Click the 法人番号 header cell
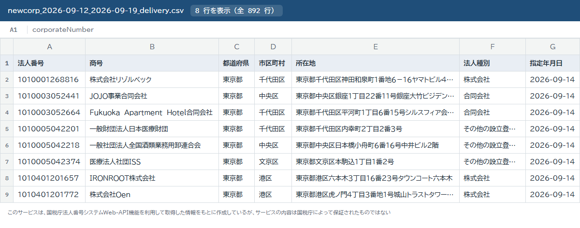 49,63
